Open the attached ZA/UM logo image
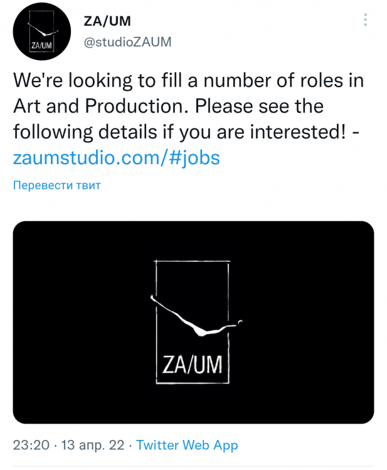The image size is (387, 470). 193,322
